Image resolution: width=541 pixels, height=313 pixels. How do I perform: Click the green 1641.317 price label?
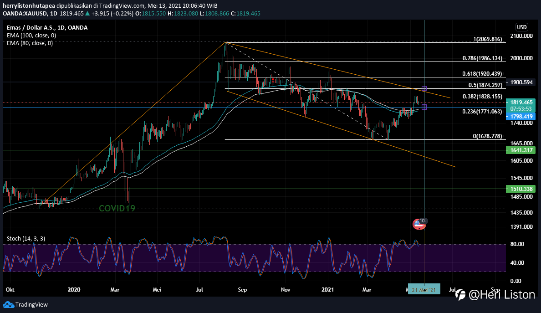pos(521,150)
